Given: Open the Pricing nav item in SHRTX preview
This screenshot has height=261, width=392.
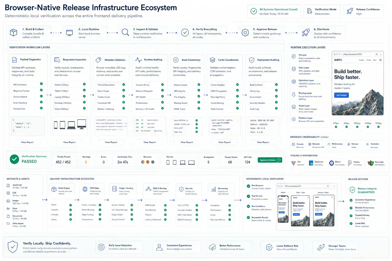Looking at the screenshot, I should click(369, 60).
